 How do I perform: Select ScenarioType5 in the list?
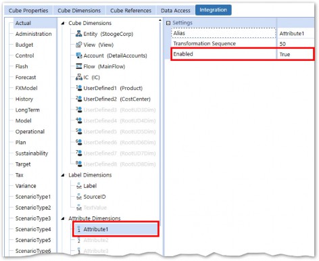33,240
